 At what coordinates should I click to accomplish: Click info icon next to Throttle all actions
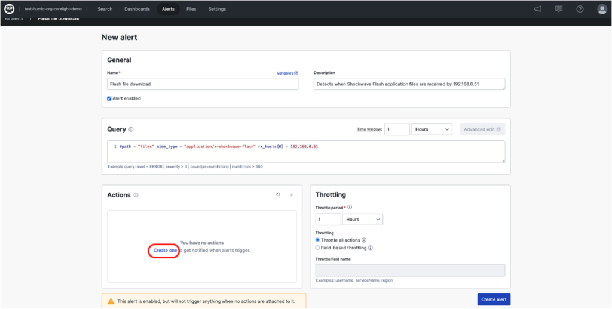(x=364, y=240)
